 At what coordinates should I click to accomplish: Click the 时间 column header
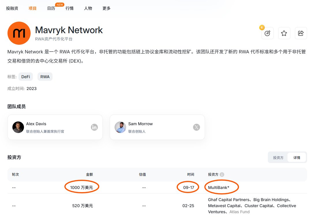pos(190,175)
